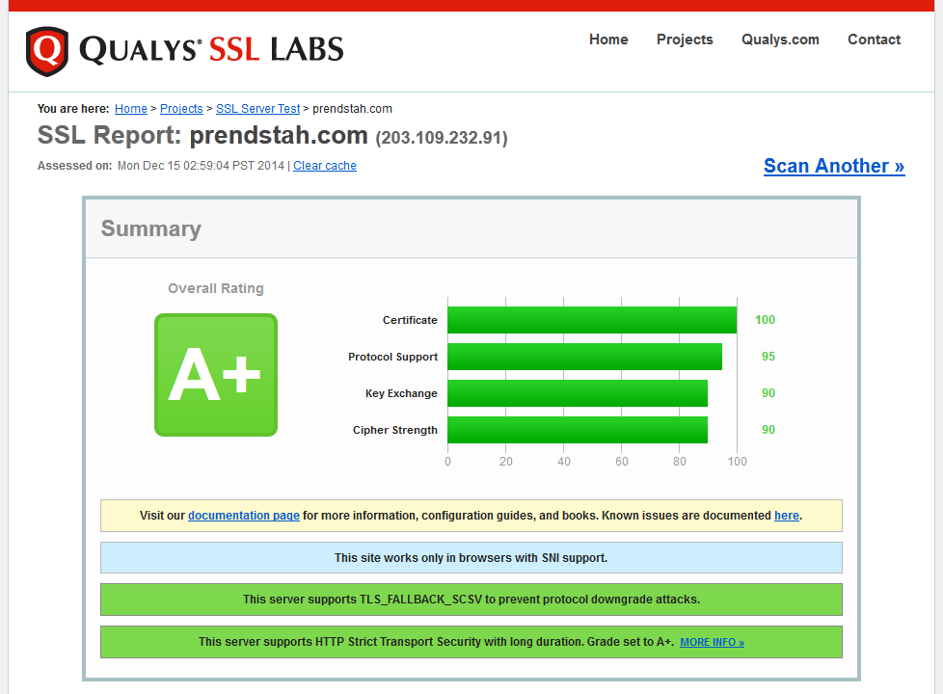Click the 'Overall Rating' label
The image size is (943, 694).
tap(216, 288)
